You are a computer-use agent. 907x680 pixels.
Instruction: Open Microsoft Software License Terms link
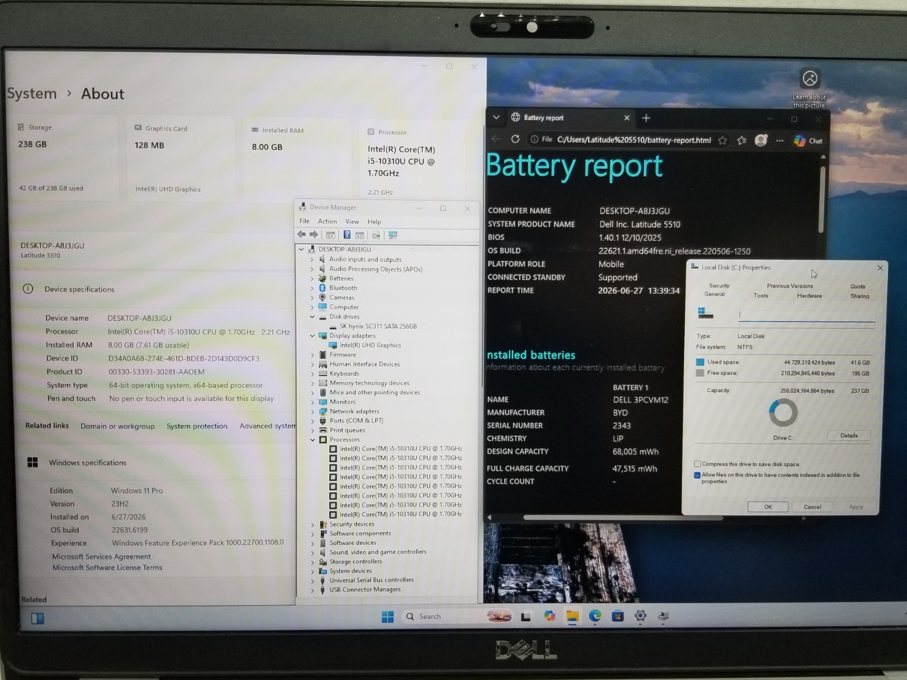click(107, 567)
